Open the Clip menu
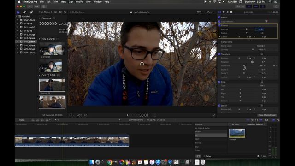 pos(71,2)
